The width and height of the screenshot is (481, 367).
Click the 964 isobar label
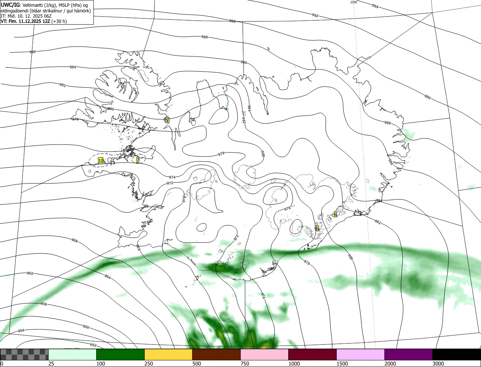107,277
